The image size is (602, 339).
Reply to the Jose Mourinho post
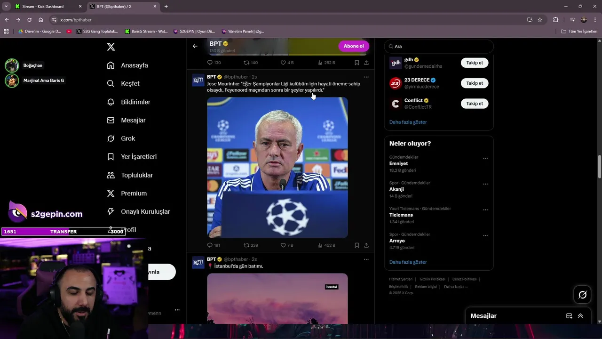[x=210, y=245]
